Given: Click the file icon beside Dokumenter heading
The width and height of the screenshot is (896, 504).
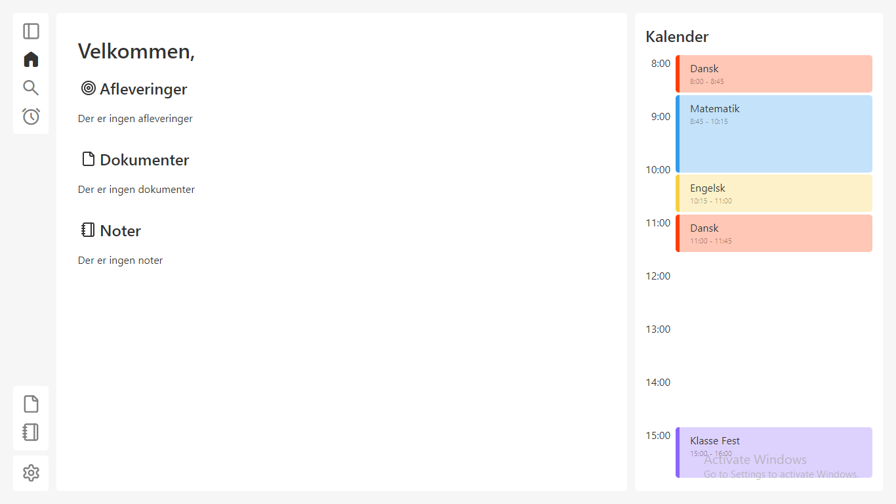Looking at the screenshot, I should [x=88, y=159].
